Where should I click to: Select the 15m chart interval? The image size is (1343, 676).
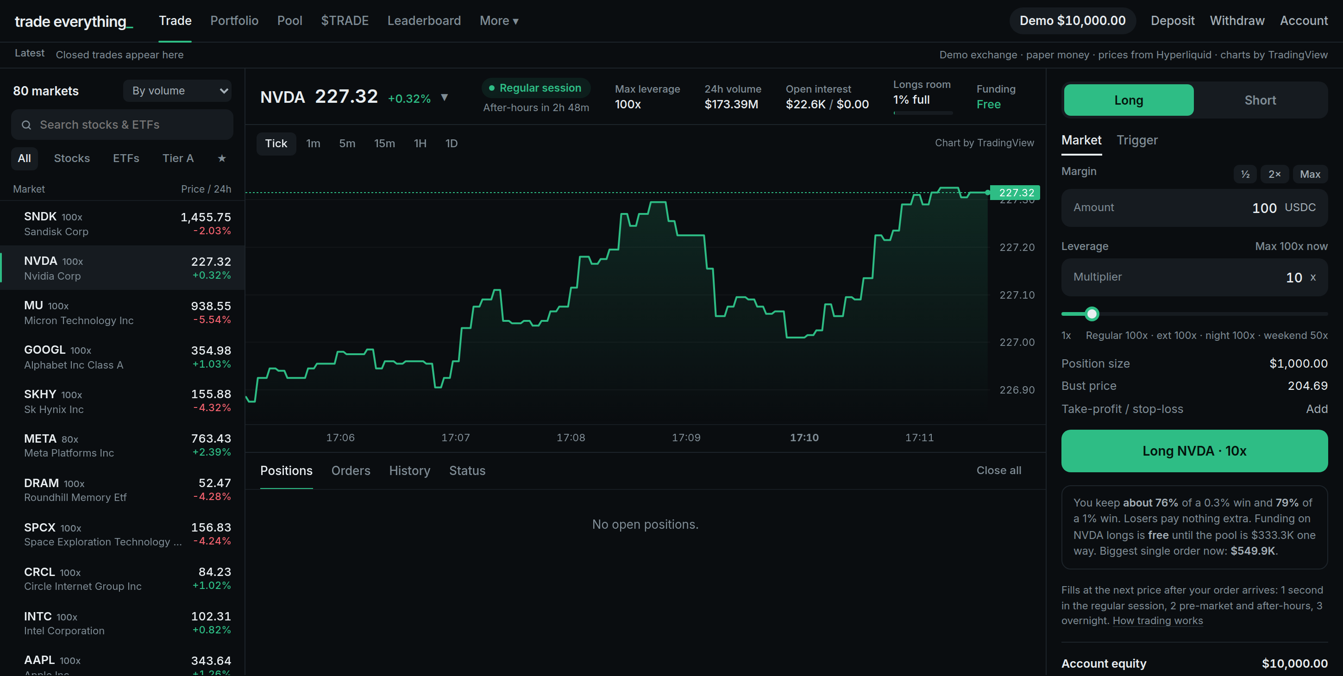click(x=384, y=144)
